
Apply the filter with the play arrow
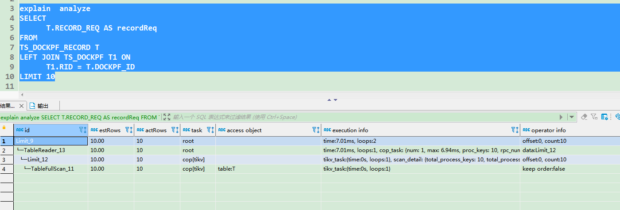coord(561,117)
